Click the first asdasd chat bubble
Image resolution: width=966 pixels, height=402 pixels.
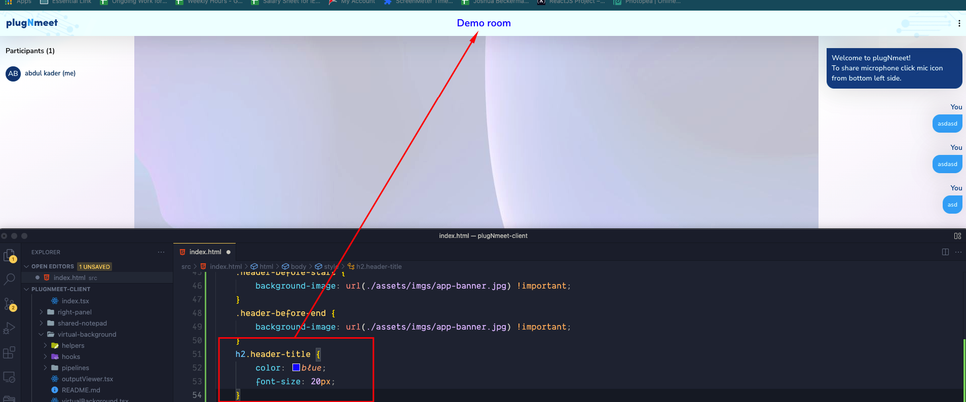pyautogui.click(x=947, y=124)
